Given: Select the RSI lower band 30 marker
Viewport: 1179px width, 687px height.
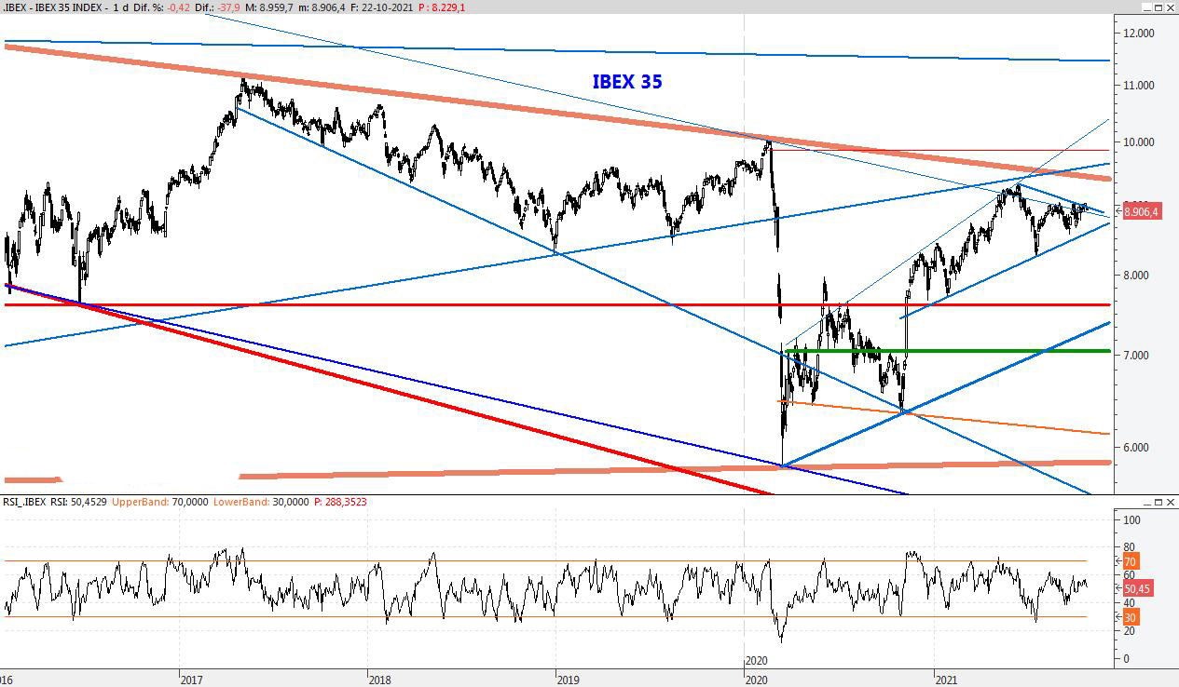Looking at the screenshot, I should coord(1128,617).
